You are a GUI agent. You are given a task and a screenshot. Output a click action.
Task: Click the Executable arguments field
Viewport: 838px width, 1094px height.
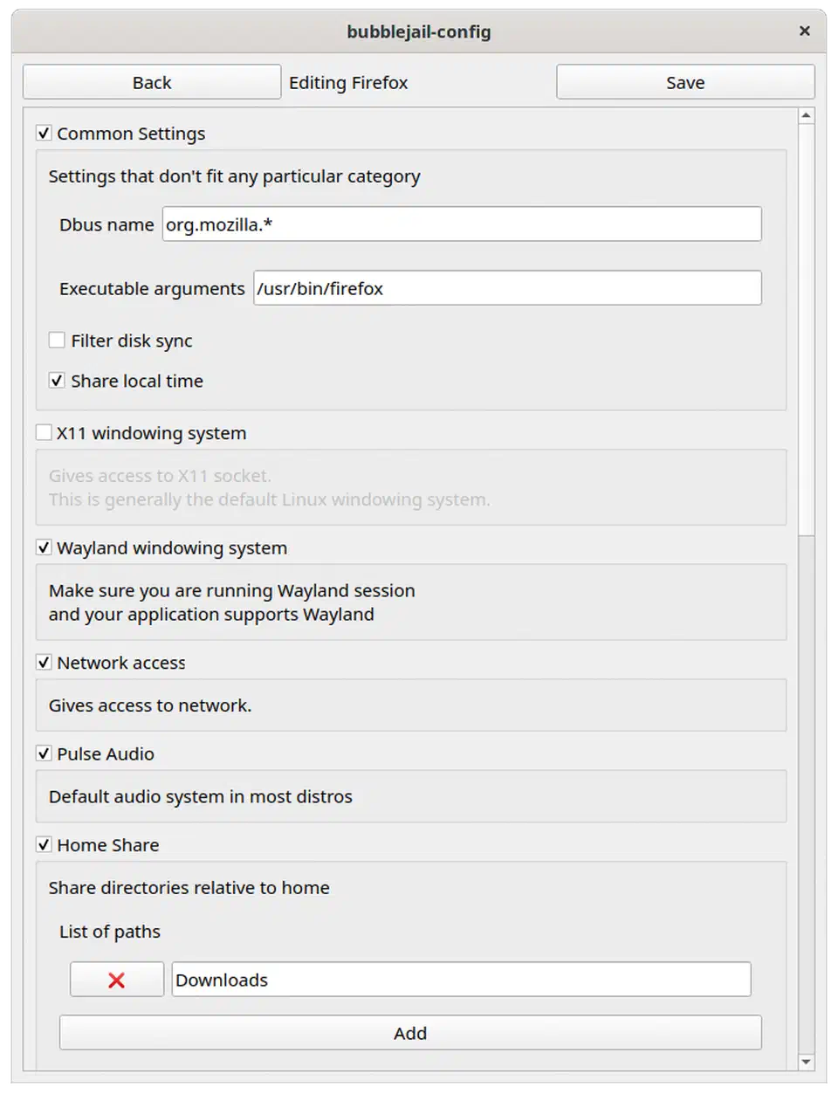coord(506,288)
